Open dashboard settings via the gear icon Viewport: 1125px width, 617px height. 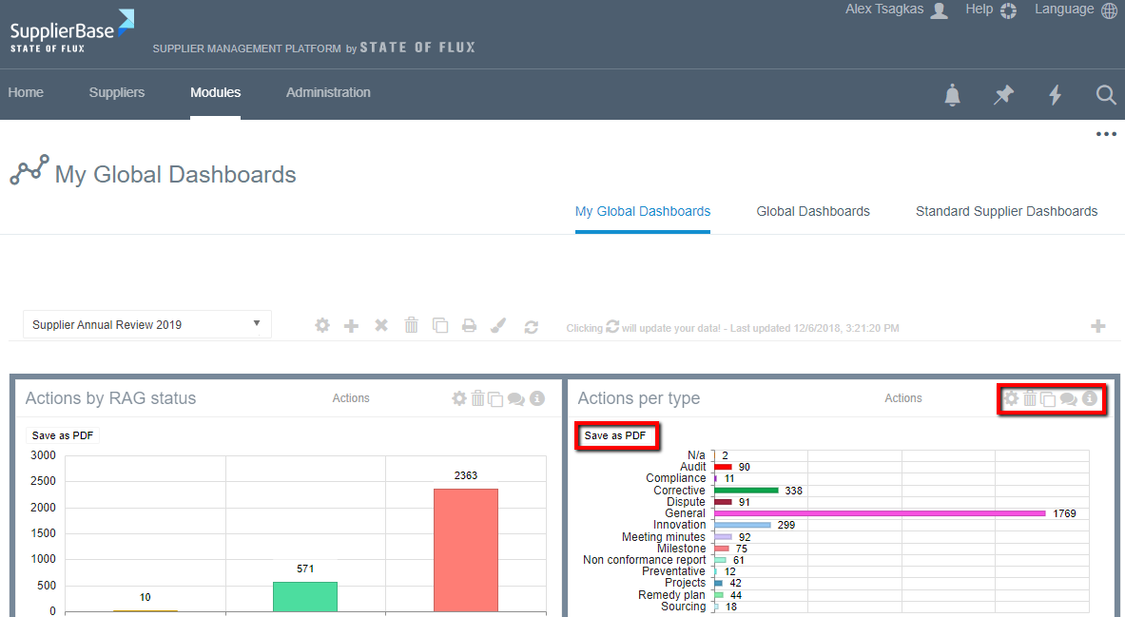[322, 324]
